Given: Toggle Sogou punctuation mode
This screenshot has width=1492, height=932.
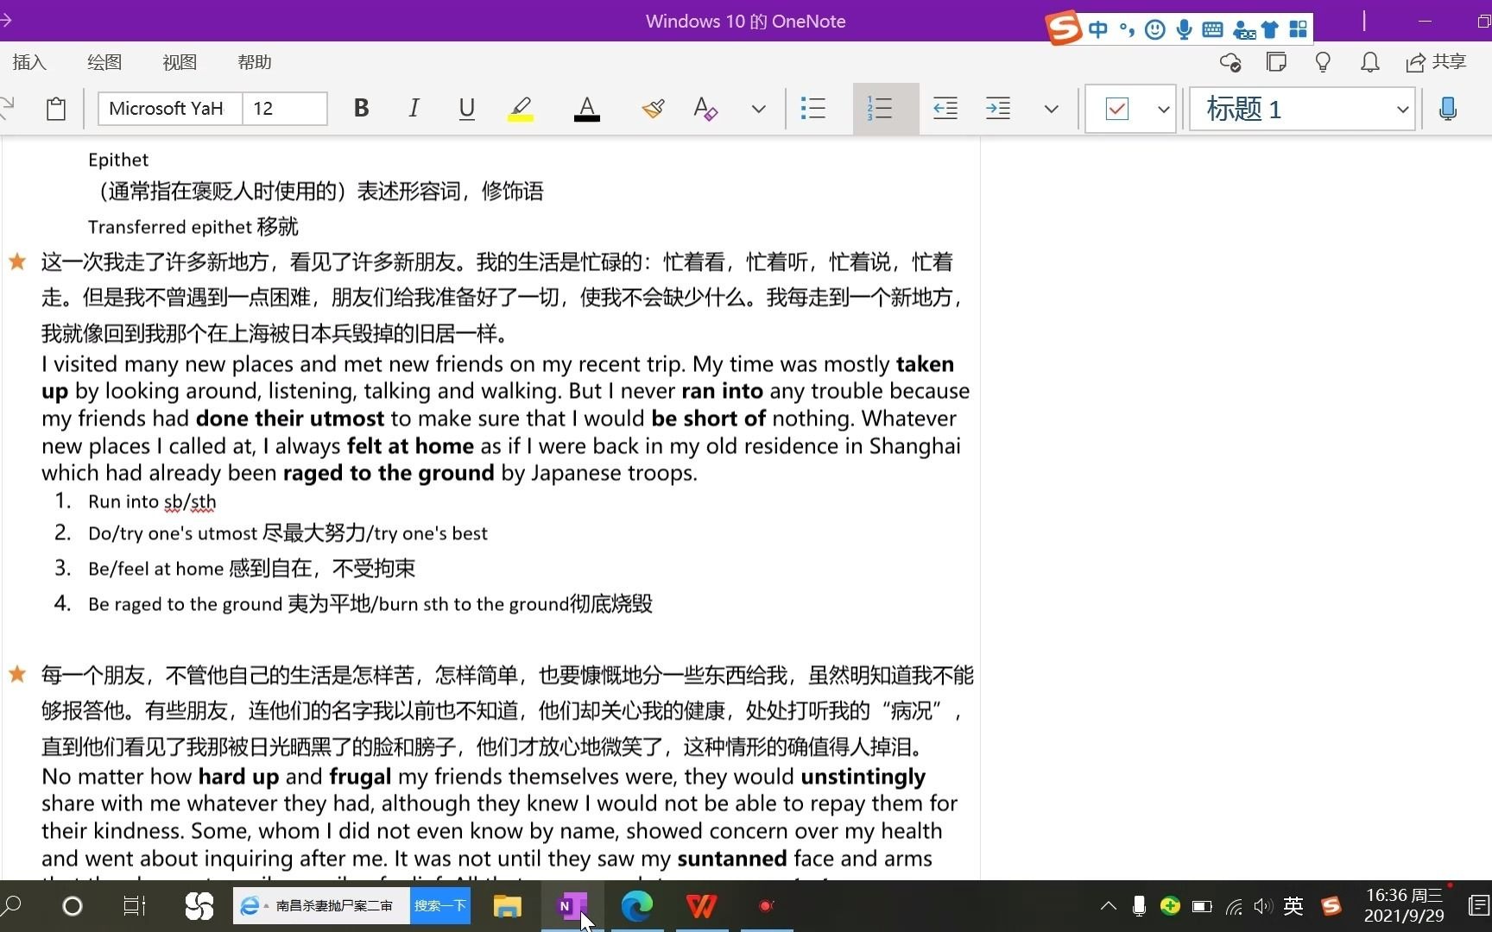Looking at the screenshot, I should 1126,30.
